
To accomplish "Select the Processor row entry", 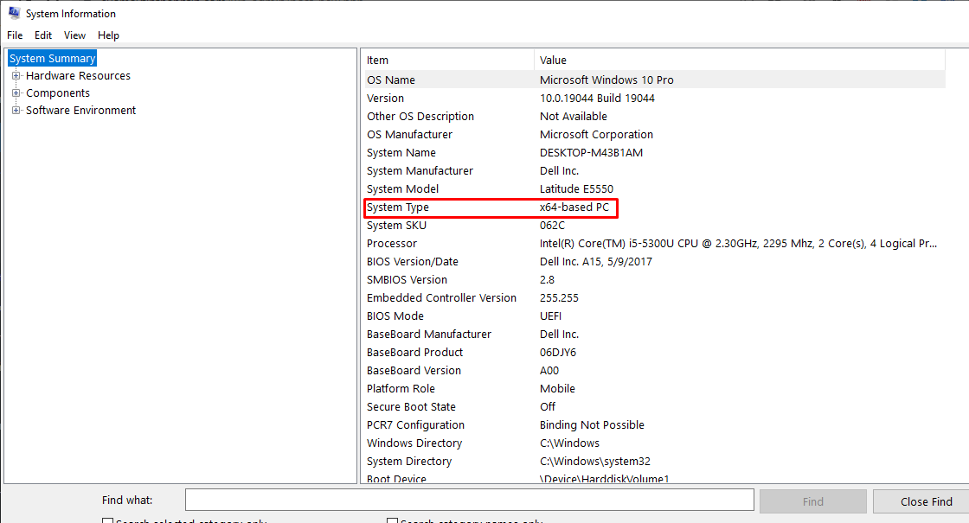I will 392,244.
